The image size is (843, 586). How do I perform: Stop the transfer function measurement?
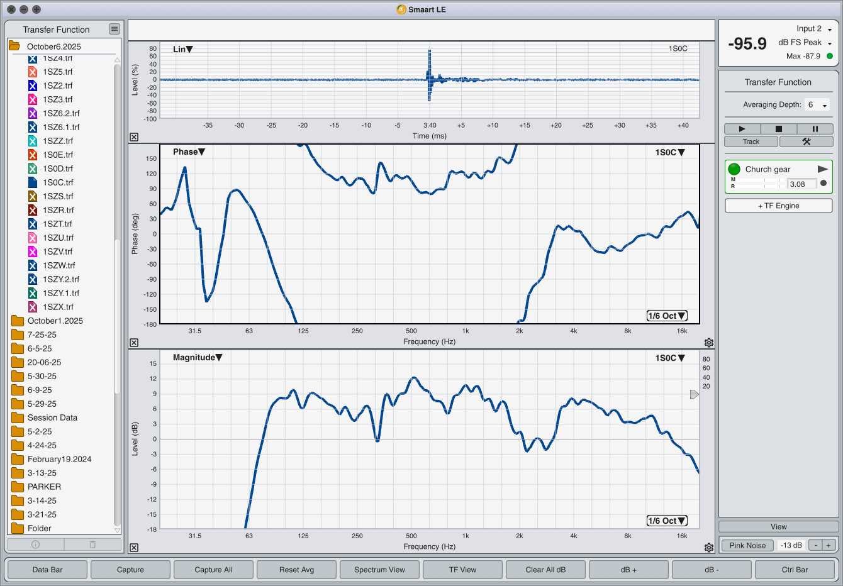778,129
